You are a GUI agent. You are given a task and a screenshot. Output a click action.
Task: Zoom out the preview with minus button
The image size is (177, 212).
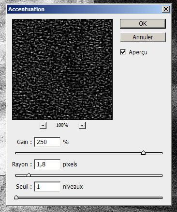(x=43, y=125)
